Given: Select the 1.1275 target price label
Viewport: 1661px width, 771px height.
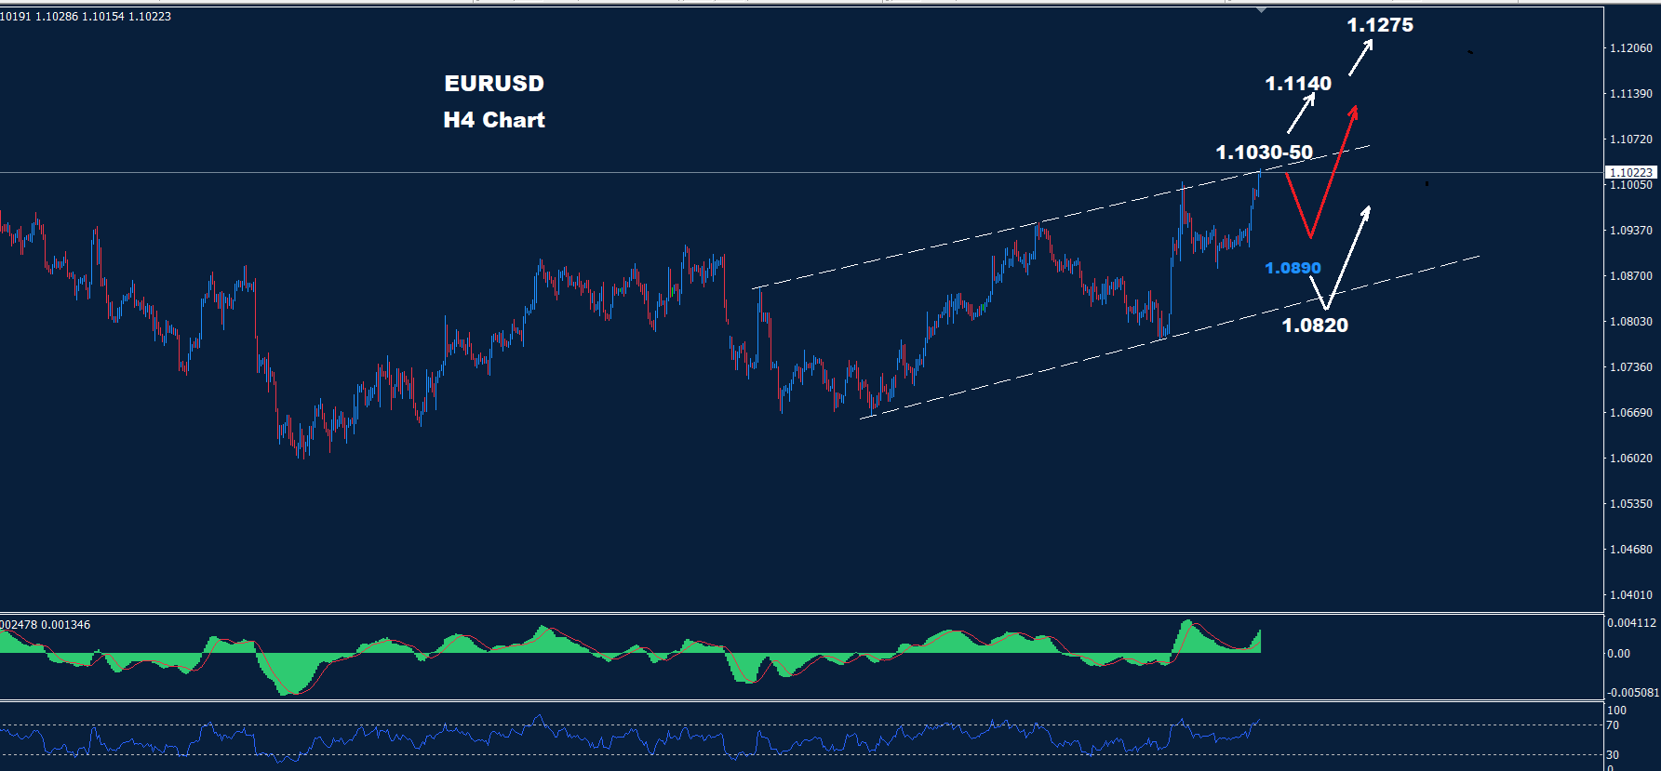Looking at the screenshot, I should 1380,25.
